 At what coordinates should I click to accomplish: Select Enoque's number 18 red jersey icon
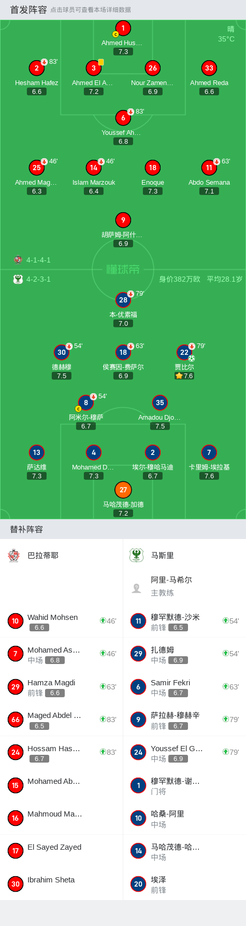tap(153, 168)
